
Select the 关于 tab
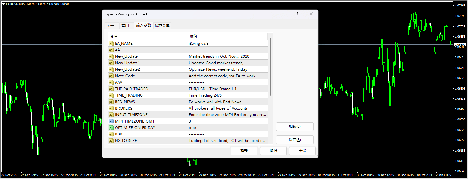coord(111,26)
